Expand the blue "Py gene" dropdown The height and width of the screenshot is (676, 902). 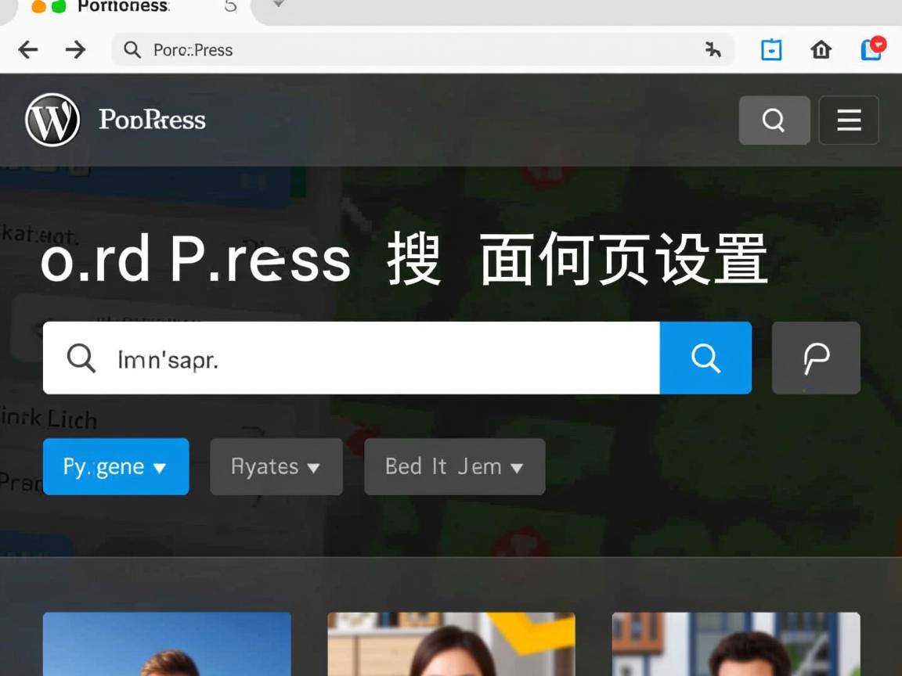(115, 466)
